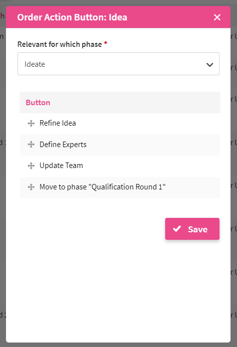237x347 pixels.
Task: Click the move icon for Qualification Round 1 row
Action: pos(31,187)
